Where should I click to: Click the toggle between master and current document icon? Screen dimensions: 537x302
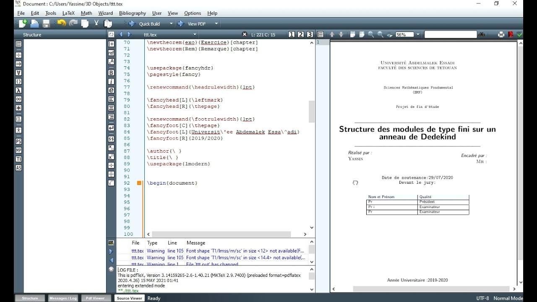click(111, 34)
